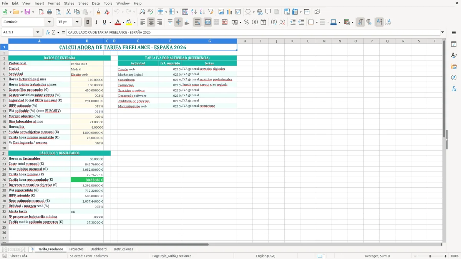Click the Cut scissors icon

(68, 12)
